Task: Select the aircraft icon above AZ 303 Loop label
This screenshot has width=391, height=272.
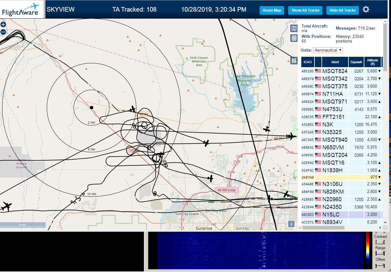Action: tap(210, 178)
